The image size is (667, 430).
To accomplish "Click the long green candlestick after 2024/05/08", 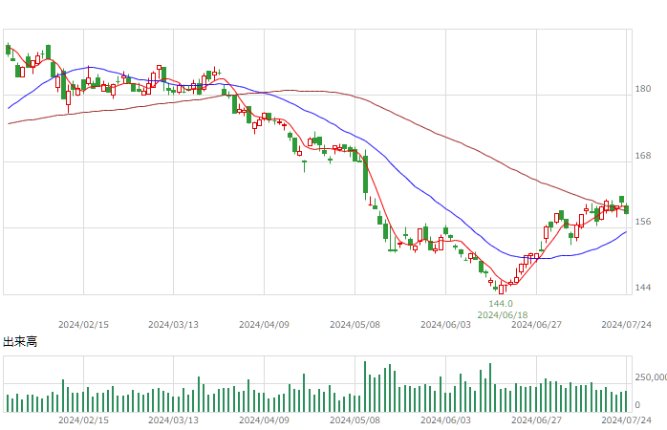I will point(365,174).
